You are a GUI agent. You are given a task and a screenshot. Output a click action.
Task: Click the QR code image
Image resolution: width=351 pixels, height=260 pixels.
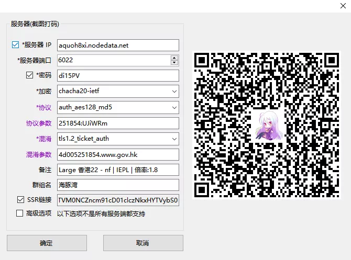point(267,125)
